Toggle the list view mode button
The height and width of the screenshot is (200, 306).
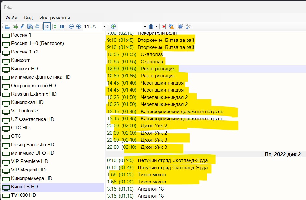click(x=47, y=27)
